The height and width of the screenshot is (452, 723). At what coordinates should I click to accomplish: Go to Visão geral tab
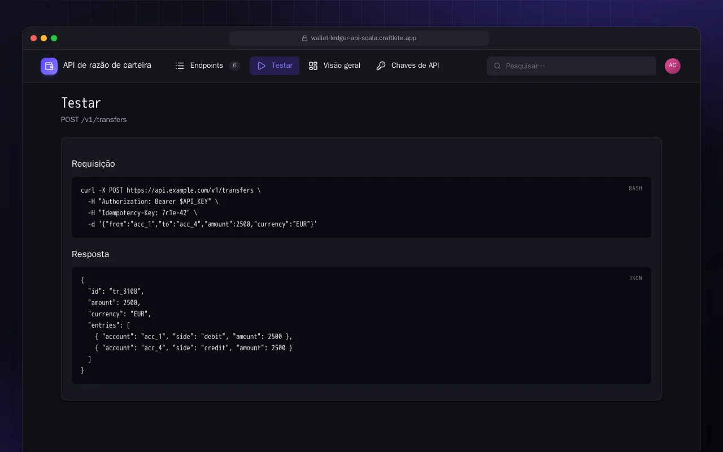334,66
